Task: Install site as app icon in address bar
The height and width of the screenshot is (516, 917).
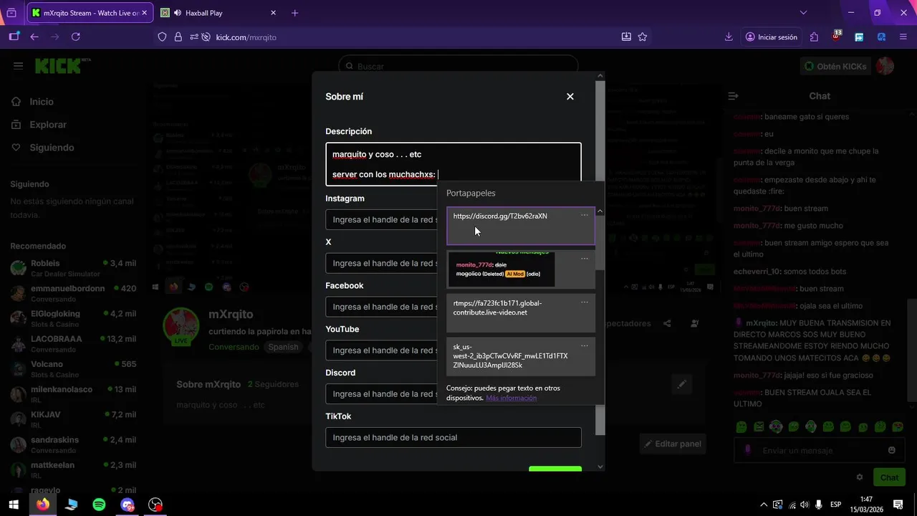Action: (626, 37)
